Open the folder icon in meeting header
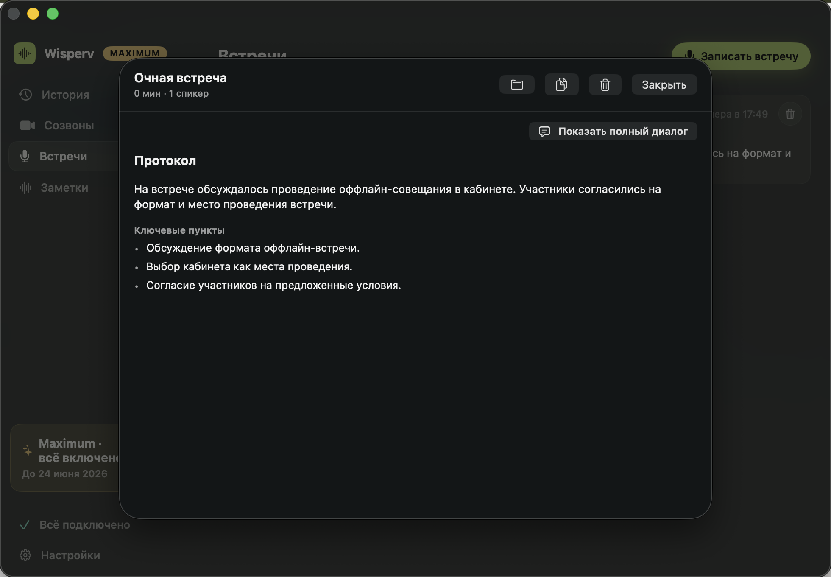The width and height of the screenshot is (831, 577). [x=517, y=85]
